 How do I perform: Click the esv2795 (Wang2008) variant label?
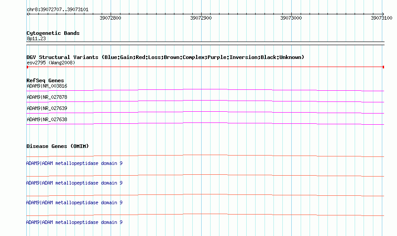(x=51, y=63)
